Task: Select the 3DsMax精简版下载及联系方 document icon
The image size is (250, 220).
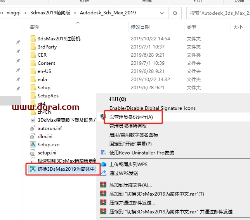Action: [x=33, y=120]
